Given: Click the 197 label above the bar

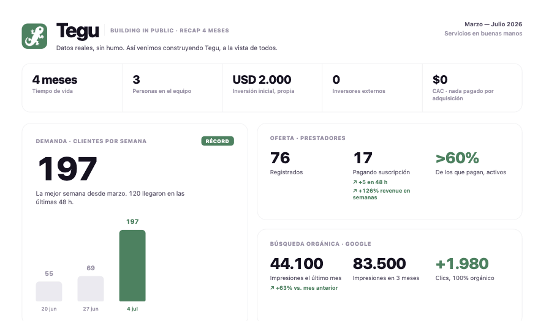Looking at the screenshot, I should click(x=132, y=221).
